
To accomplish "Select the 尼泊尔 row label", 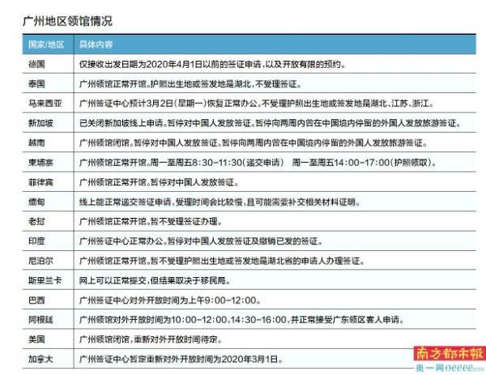I will pyautogui.click(x=41, y=261).
